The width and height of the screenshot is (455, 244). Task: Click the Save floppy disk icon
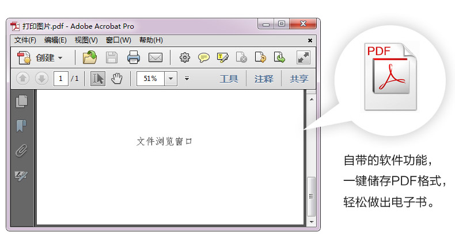pos(112,57)
